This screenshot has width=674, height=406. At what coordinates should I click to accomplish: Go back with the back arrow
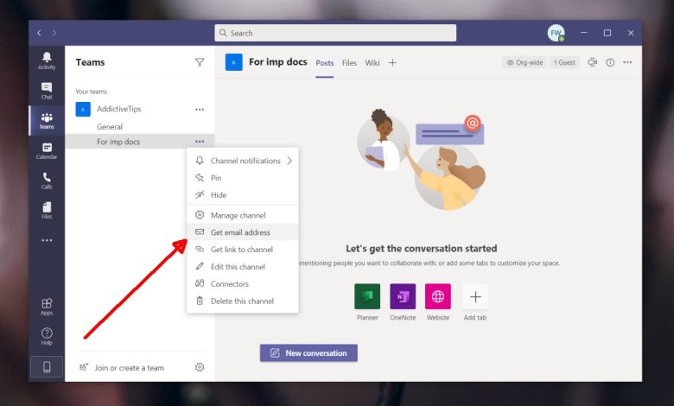[x=39, y=33]
